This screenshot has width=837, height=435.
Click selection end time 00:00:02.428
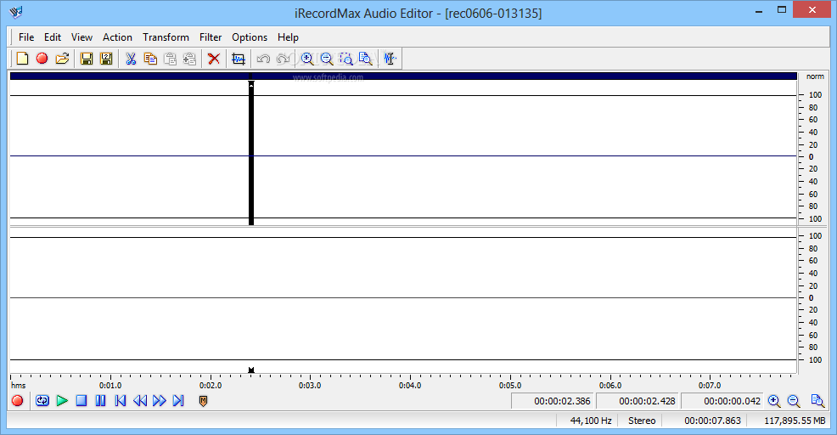[x=638, y=401]
